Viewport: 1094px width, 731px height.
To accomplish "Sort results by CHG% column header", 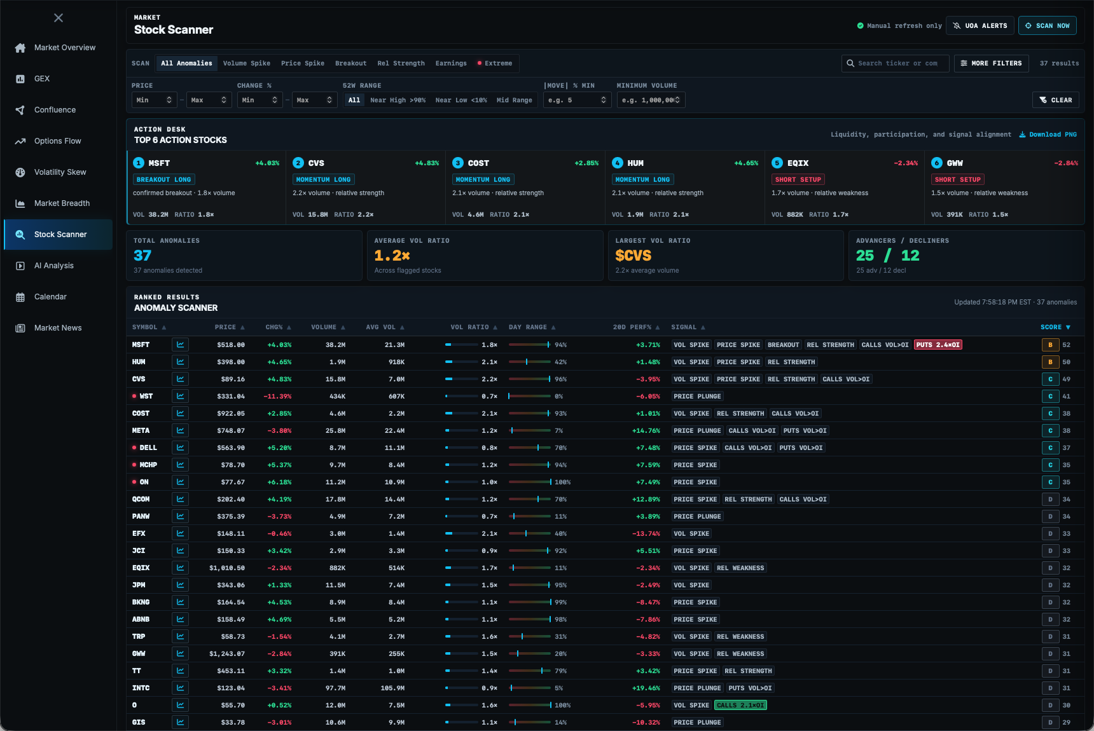I will pyautogui.click(x=278, y=327).
